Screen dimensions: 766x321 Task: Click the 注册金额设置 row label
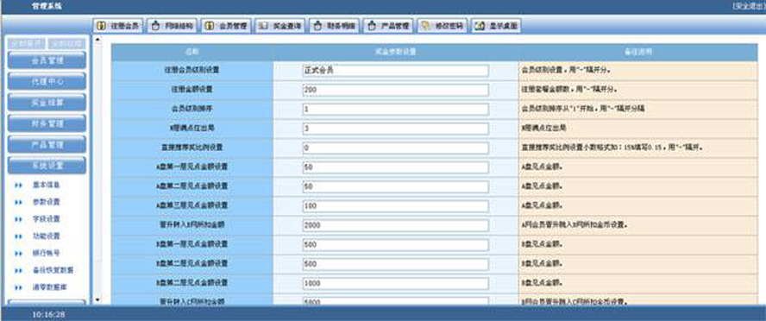[192, 90]
